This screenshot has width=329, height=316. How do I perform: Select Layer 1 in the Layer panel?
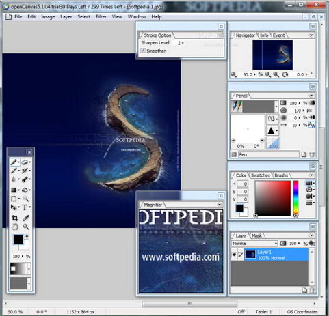tap(276, 255)
